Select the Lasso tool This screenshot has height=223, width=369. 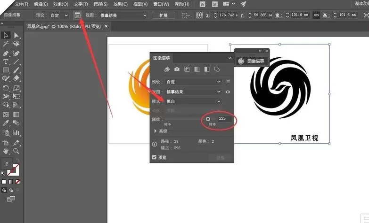(x=16, y=44)
